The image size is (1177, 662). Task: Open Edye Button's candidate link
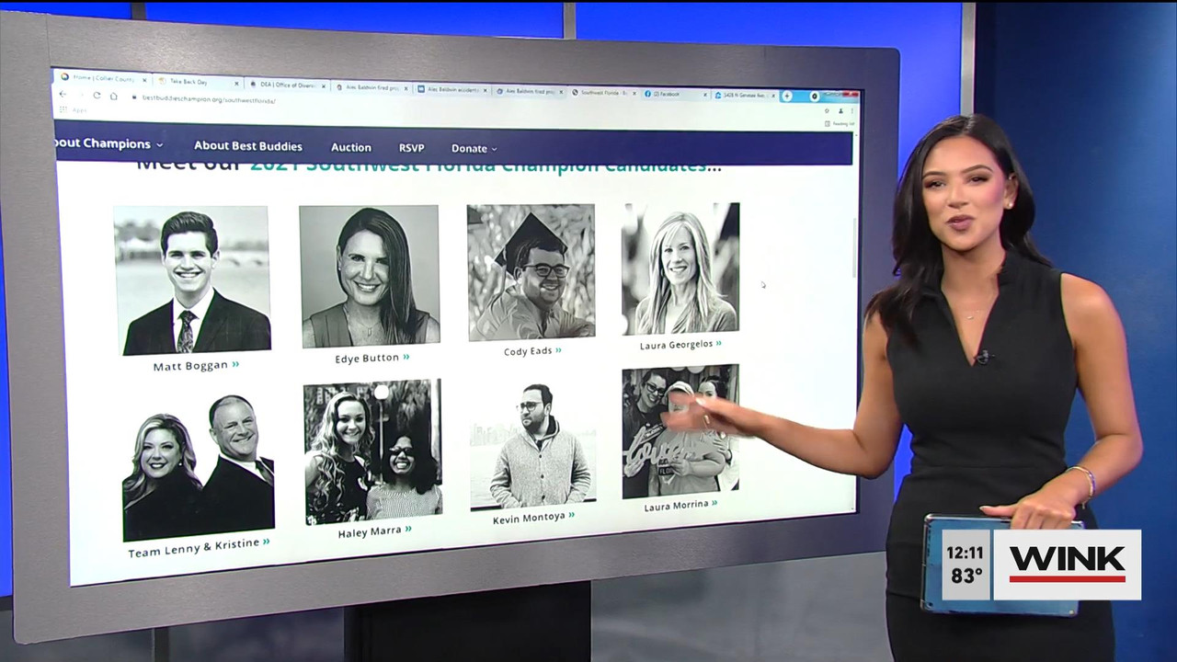(x=372, y=358)
